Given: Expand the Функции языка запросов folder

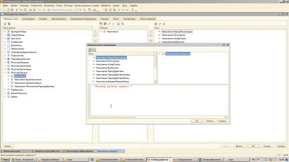Looking at the screenshot, I should (x=159, y=54).
